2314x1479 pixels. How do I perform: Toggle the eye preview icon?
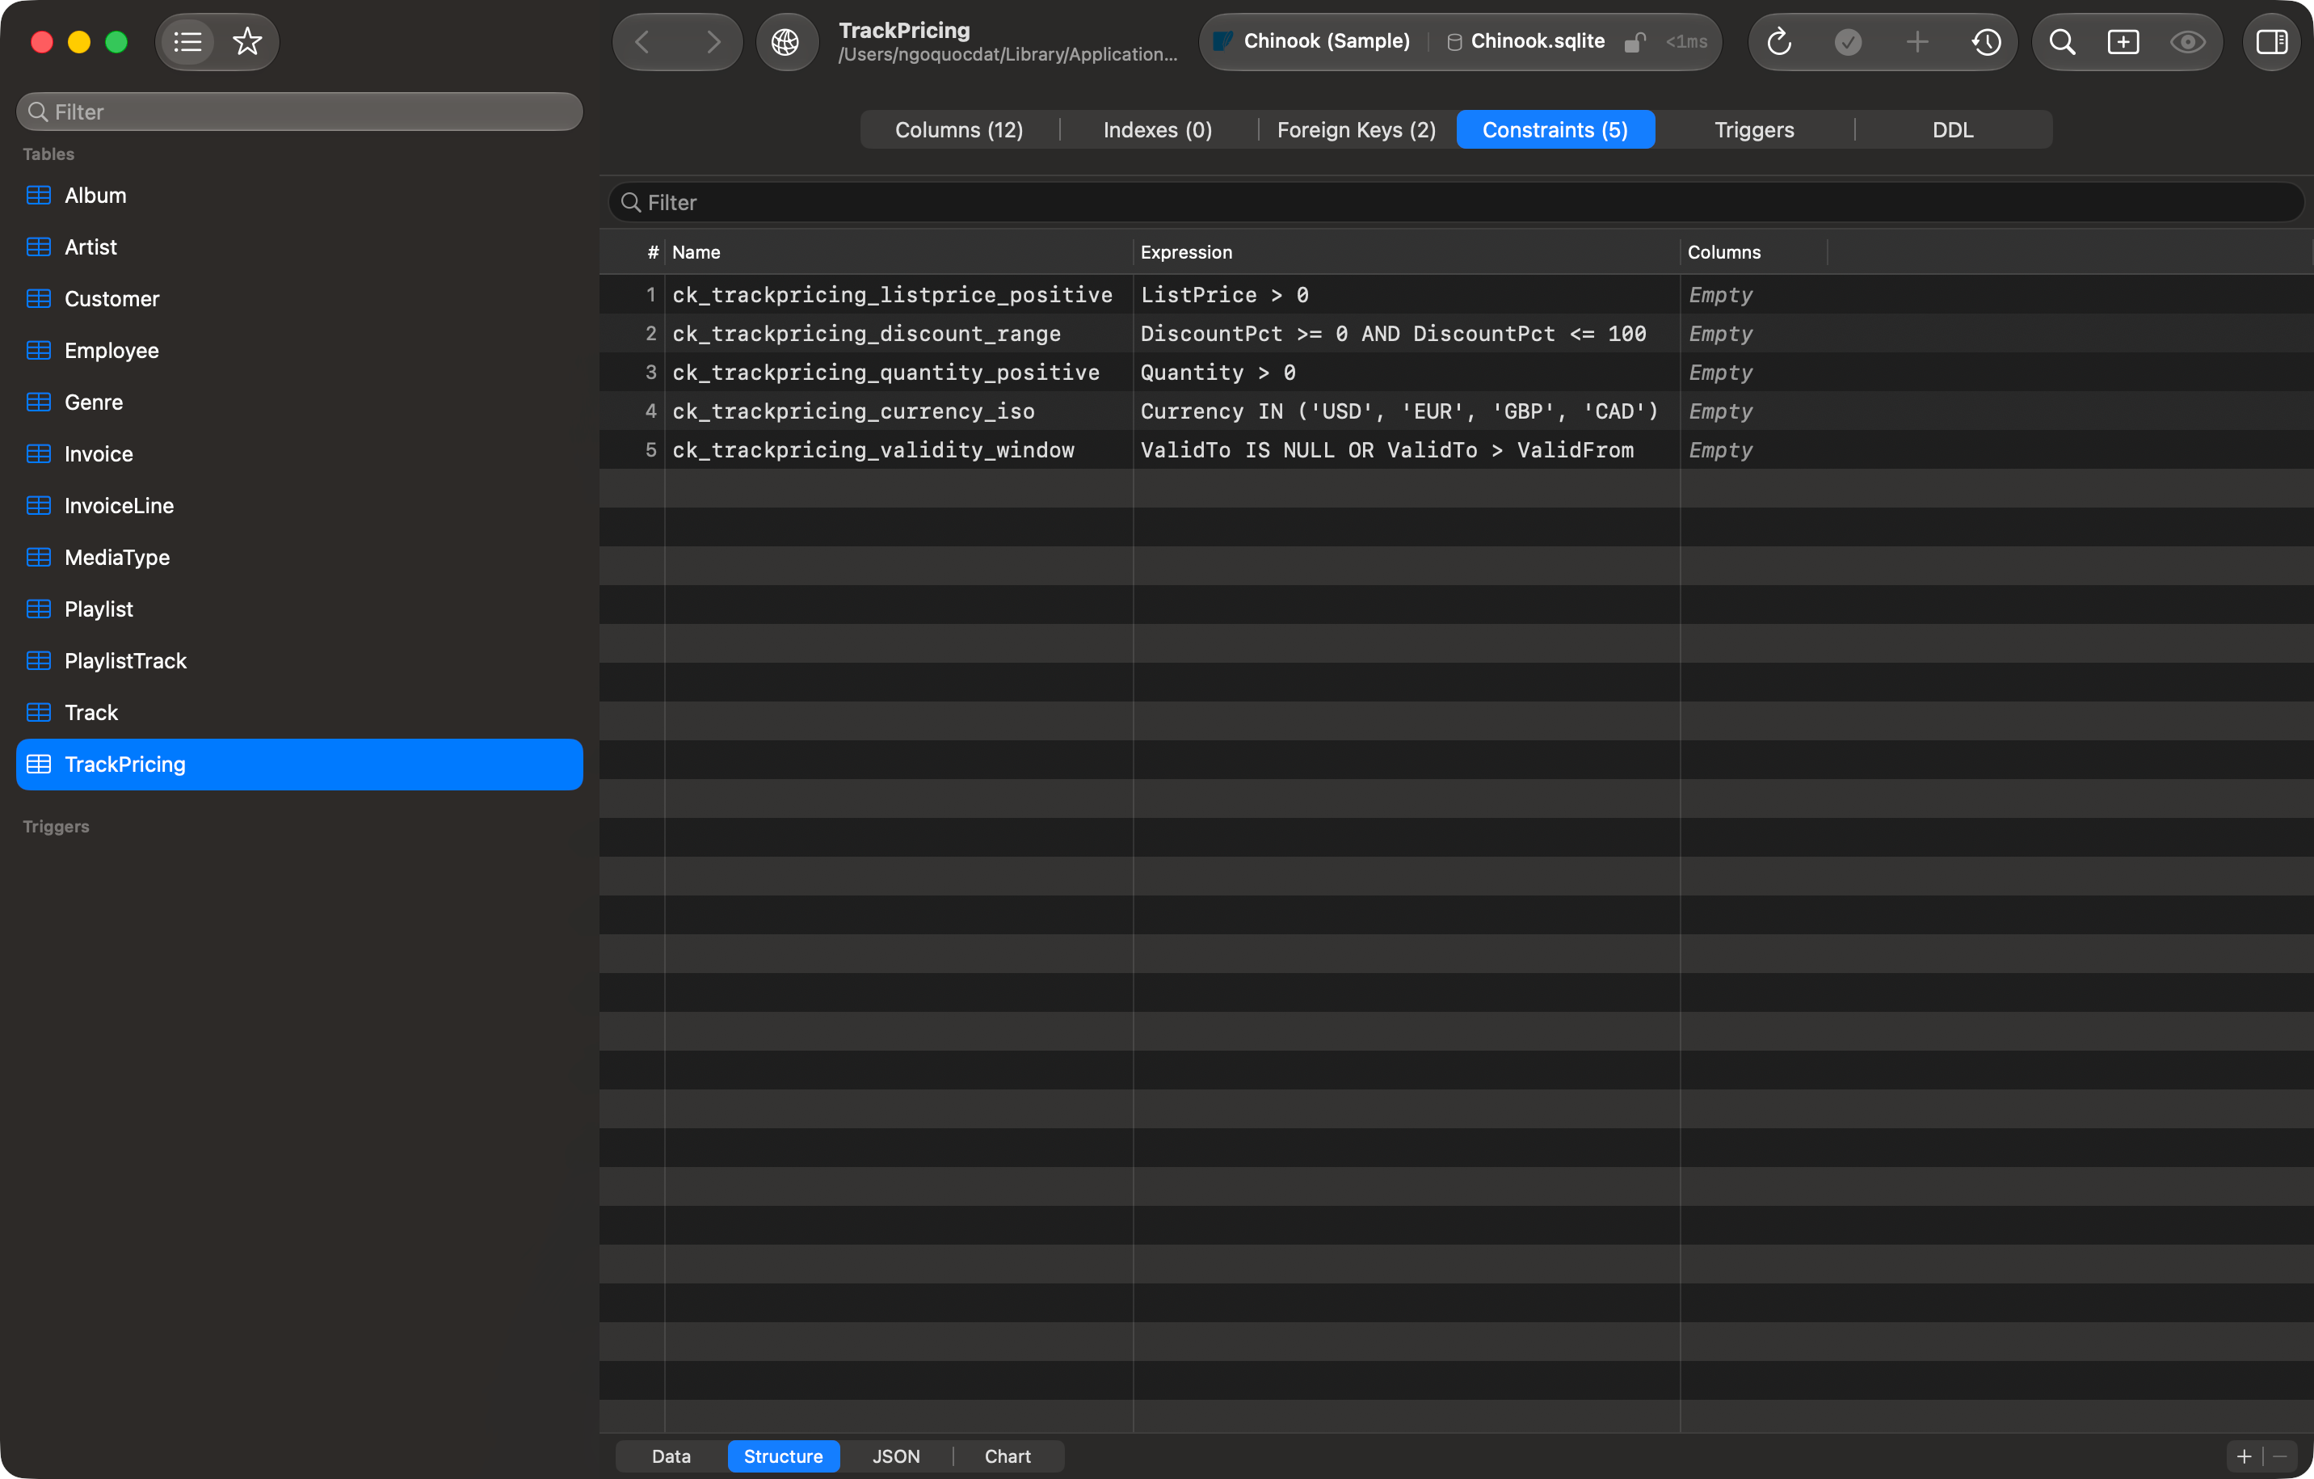2187,42
